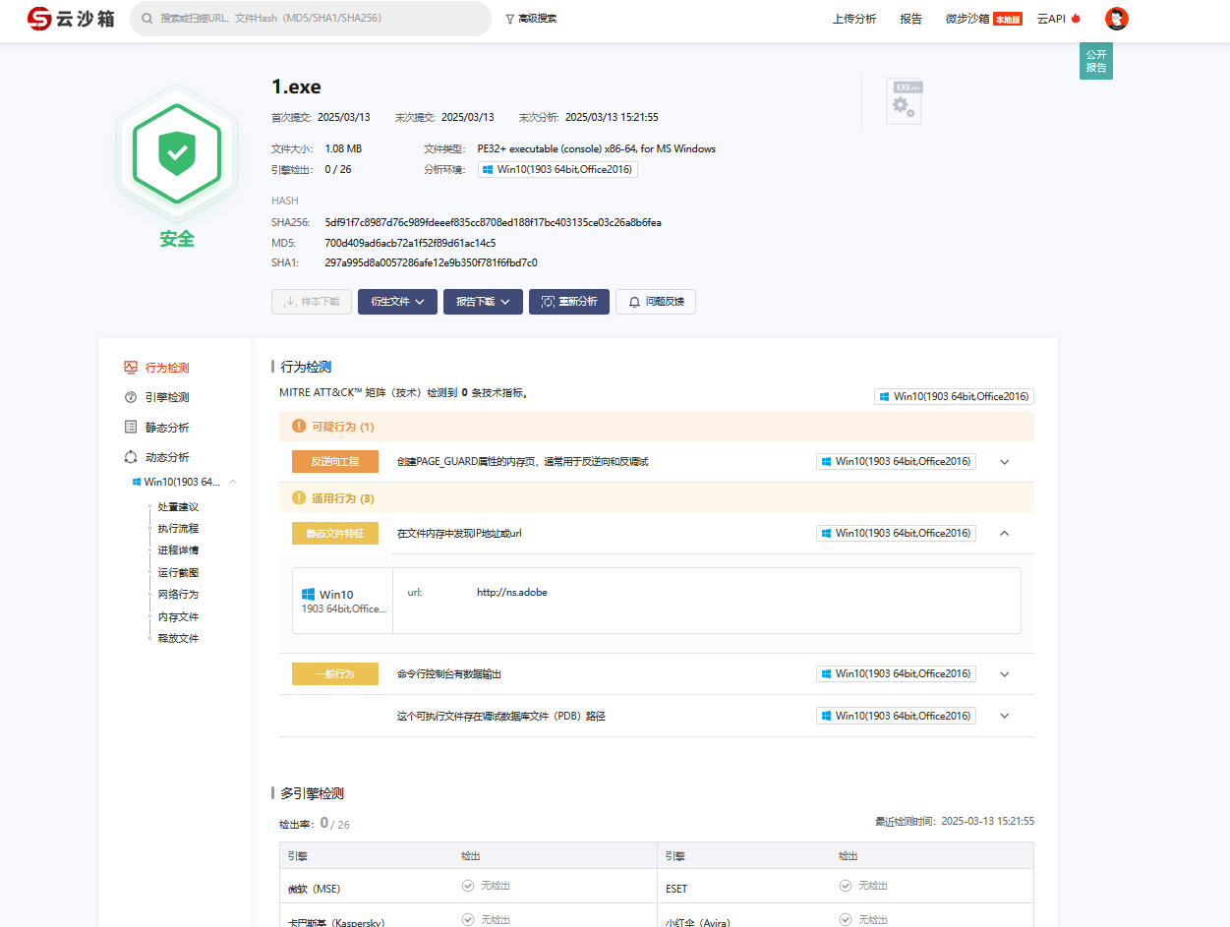
Task: Collapse the Win10 tree node in sidebar
Action: [233, 482]
